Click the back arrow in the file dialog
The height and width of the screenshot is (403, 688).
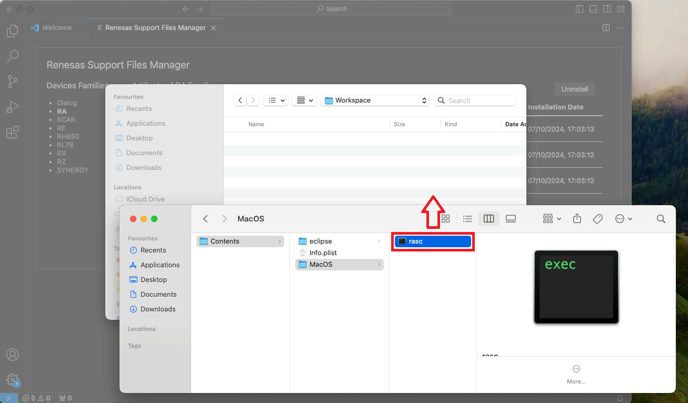coord(241,100)
